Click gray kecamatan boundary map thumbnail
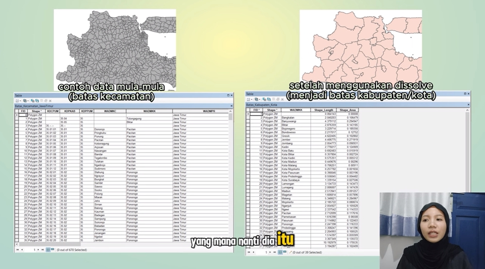This screenshot has height=269, width=485. pyautogui.click(x=115, y=49)
